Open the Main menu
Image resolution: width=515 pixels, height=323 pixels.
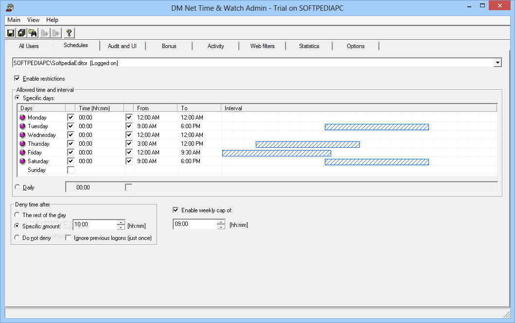pyautogui.click(x=14, y=20)
